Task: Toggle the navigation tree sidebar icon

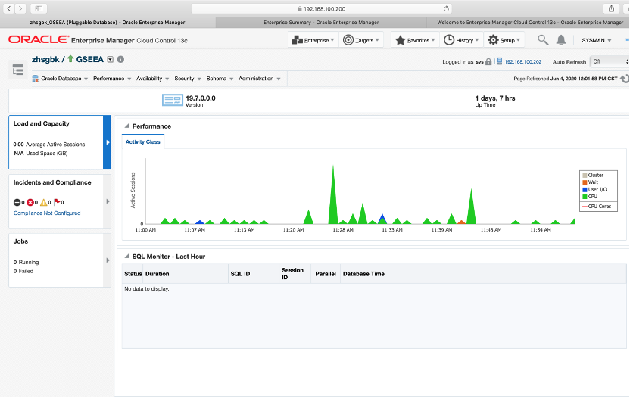Action: (x=18, y=70)
